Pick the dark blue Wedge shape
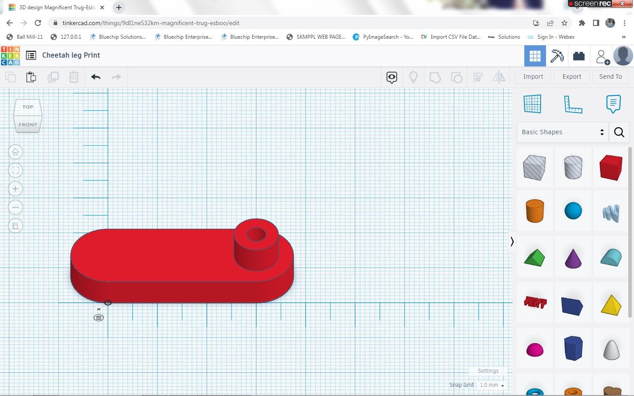Screen dimensions: 634x396 [x=572, y=306]
